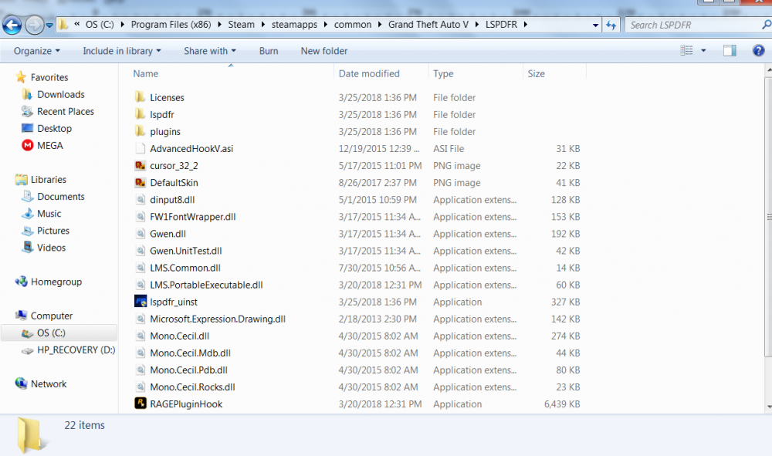The image size is (772, 456).
Task: Open the address bar history dropdown
Action: pyautogui.click(x=595, y=25)
